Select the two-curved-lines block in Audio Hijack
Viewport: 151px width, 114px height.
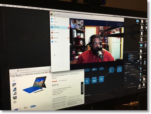[111, 70]
